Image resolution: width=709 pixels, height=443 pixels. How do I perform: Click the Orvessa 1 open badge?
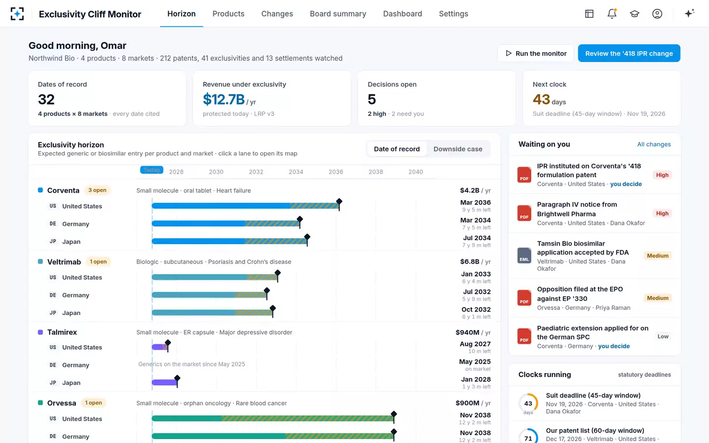click(94, 403)
